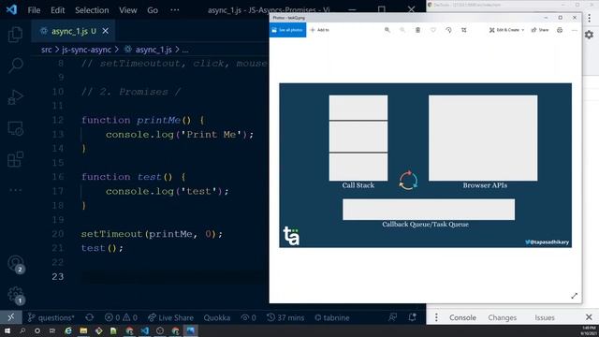Toggle full screen view of the photo
Screen dimensions: 599x337
574,296
